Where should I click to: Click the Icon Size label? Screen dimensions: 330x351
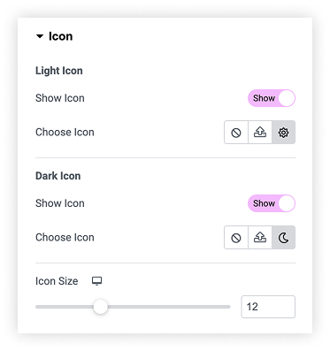57,281
